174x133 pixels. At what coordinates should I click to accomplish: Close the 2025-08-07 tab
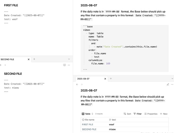pyautogui.click(x=105, y=79)
